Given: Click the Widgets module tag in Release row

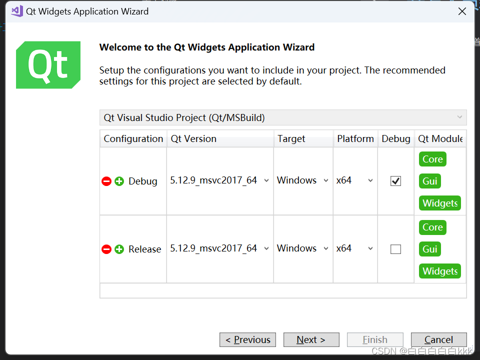Looking at the screenshot, I should click(440, 271).
